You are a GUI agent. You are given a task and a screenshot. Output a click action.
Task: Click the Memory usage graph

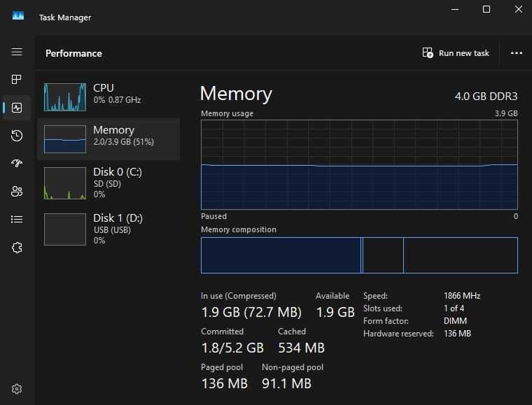click(x=359, y=164)
